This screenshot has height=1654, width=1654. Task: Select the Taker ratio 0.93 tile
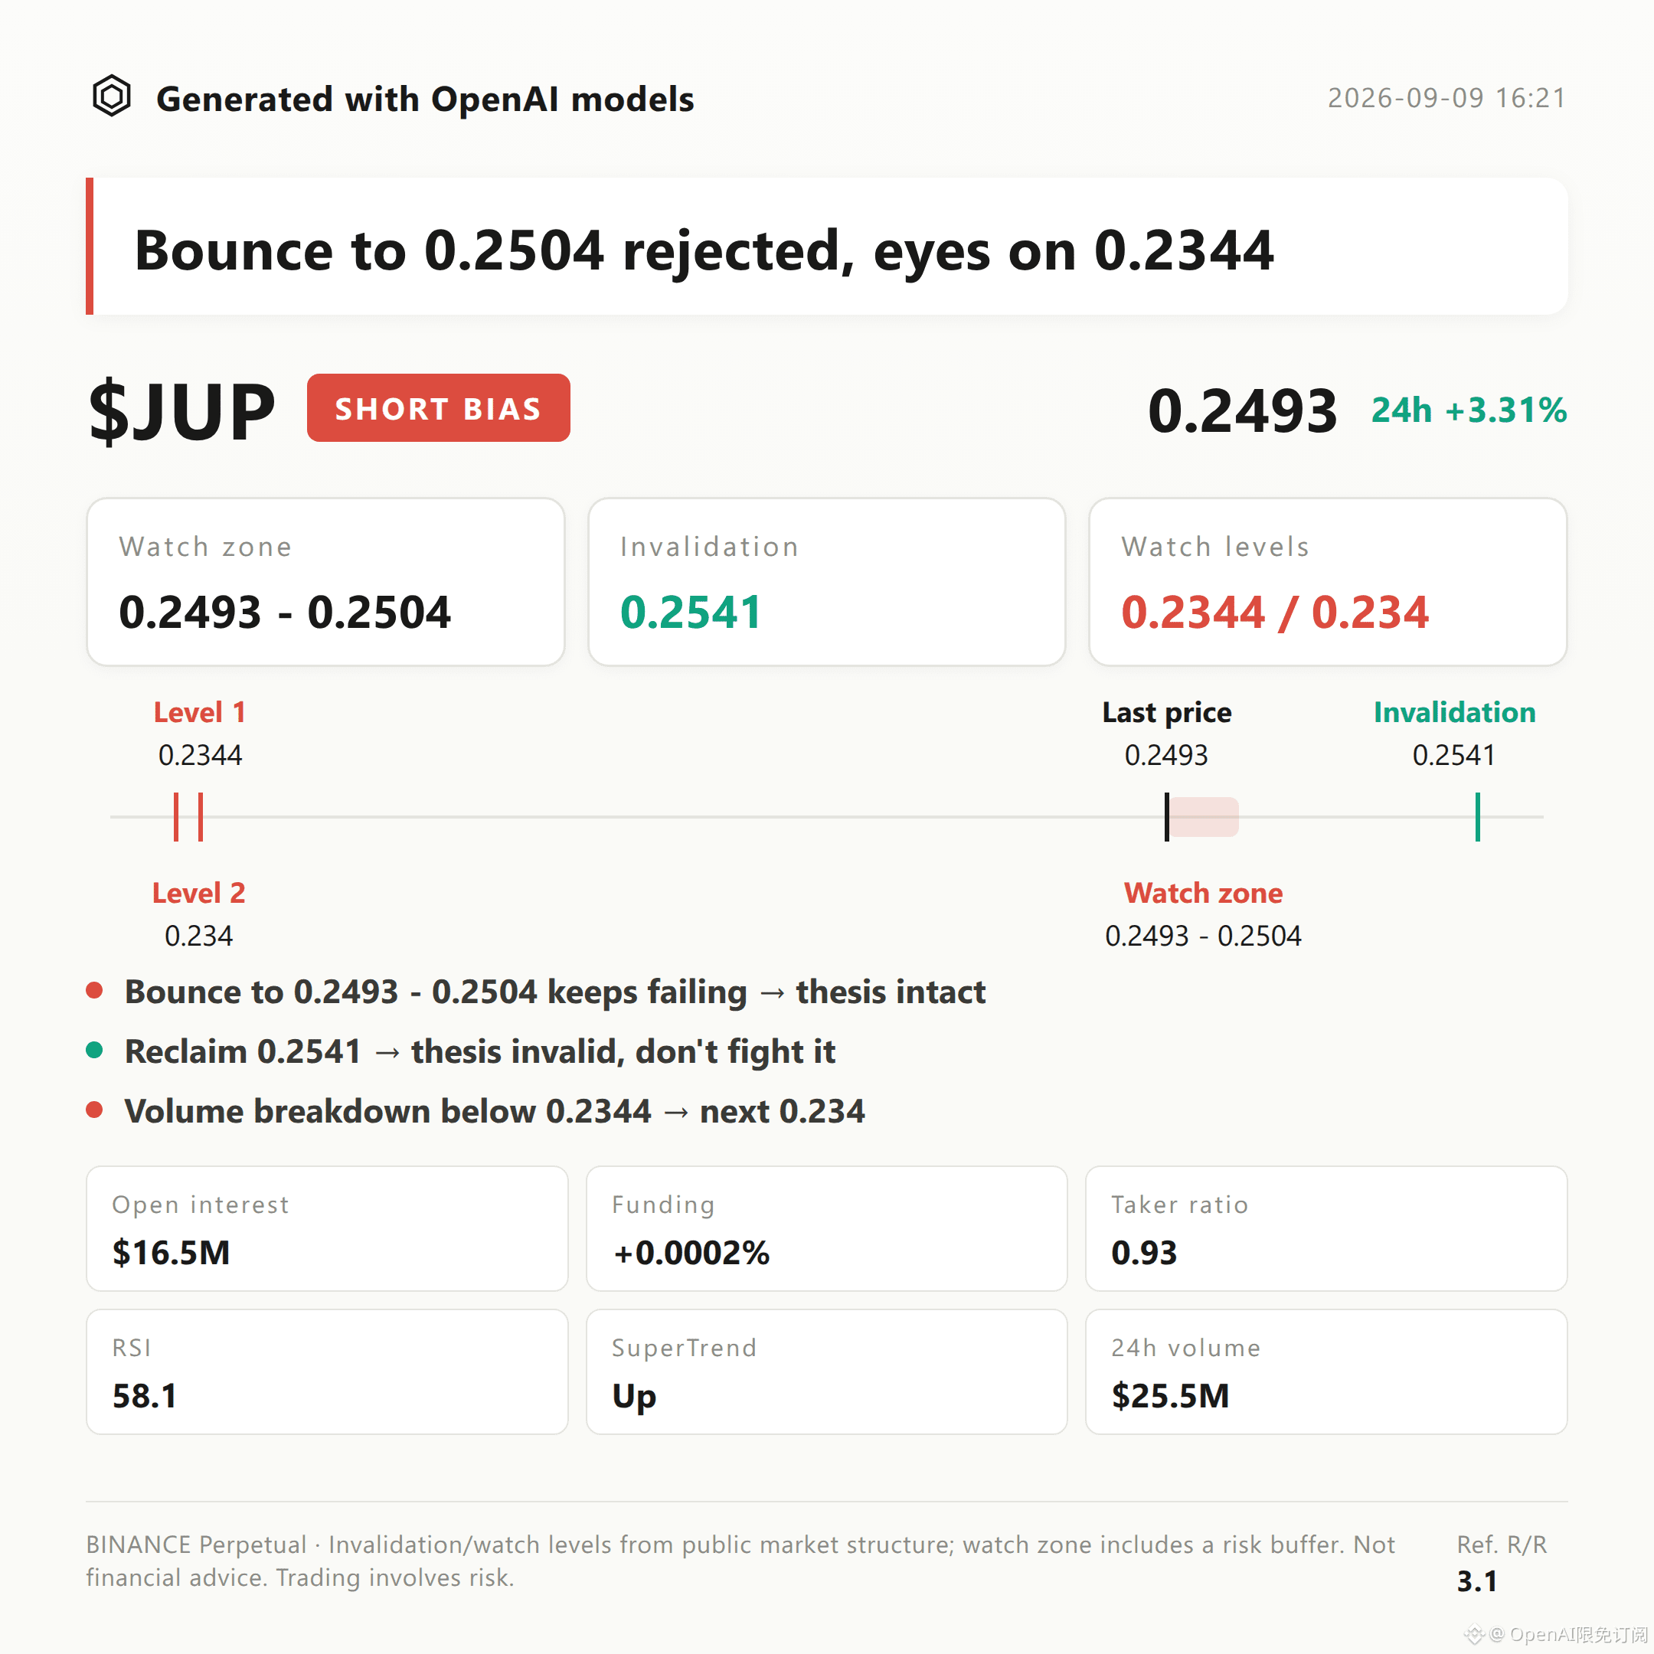(x=1326, y=1228)
